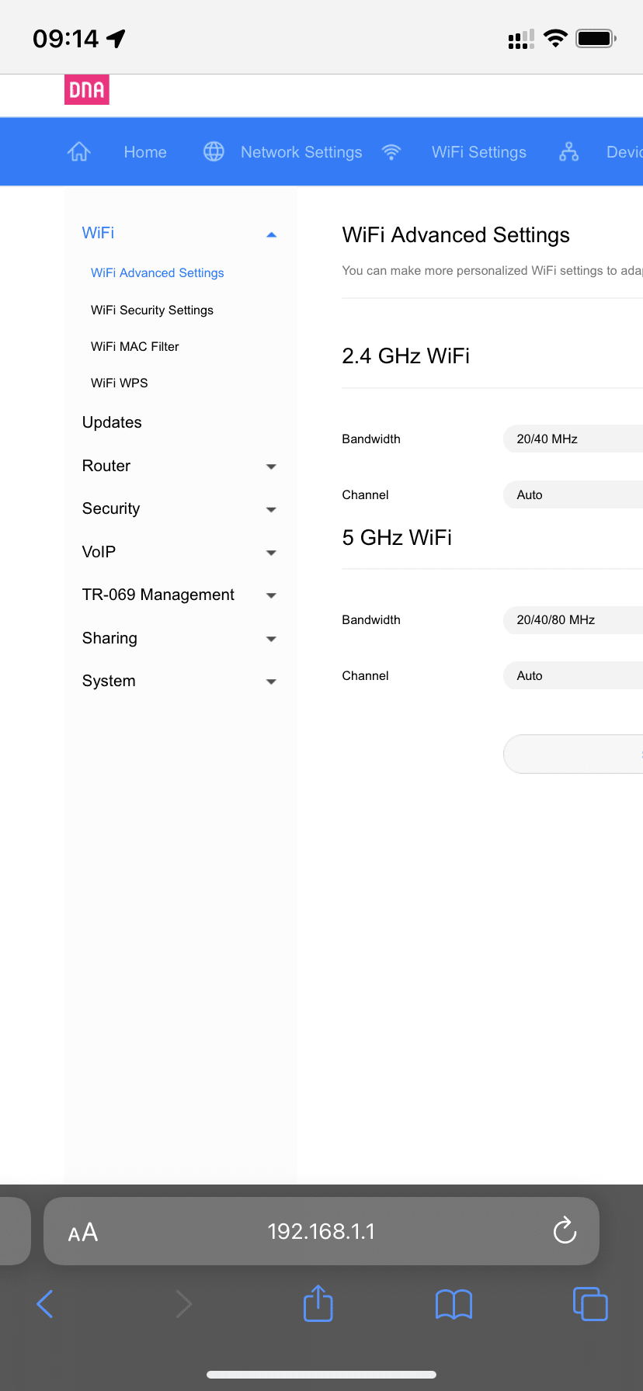The width and height of the screenshot is (643, 1391).
Task: Open 5 GHz Channel dropdown
Action: pos(573,675)
